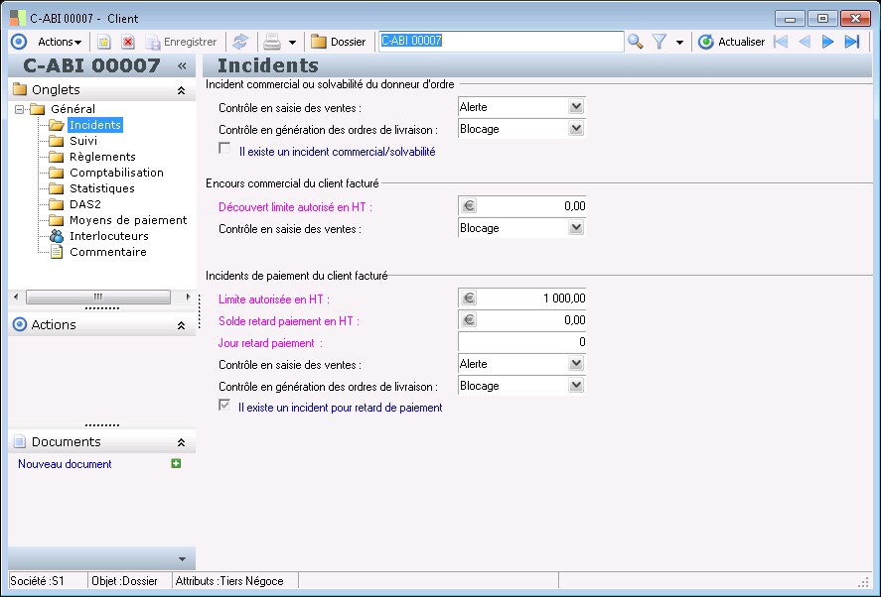The width and height of the screenshot is (881, 597).
Task: Collapse the Documents panel section
Action: click(181, 442)
